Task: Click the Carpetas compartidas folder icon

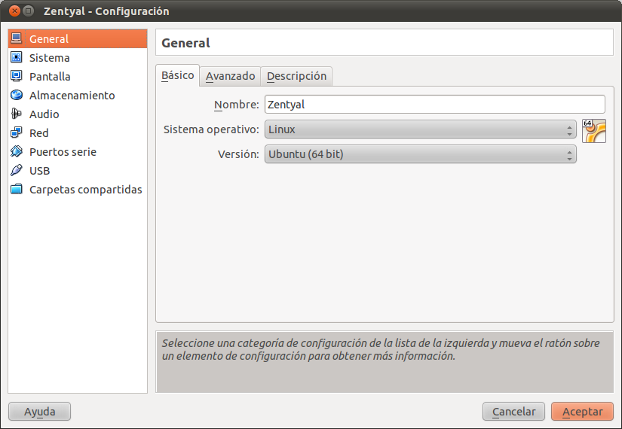Action: point(17,189)
